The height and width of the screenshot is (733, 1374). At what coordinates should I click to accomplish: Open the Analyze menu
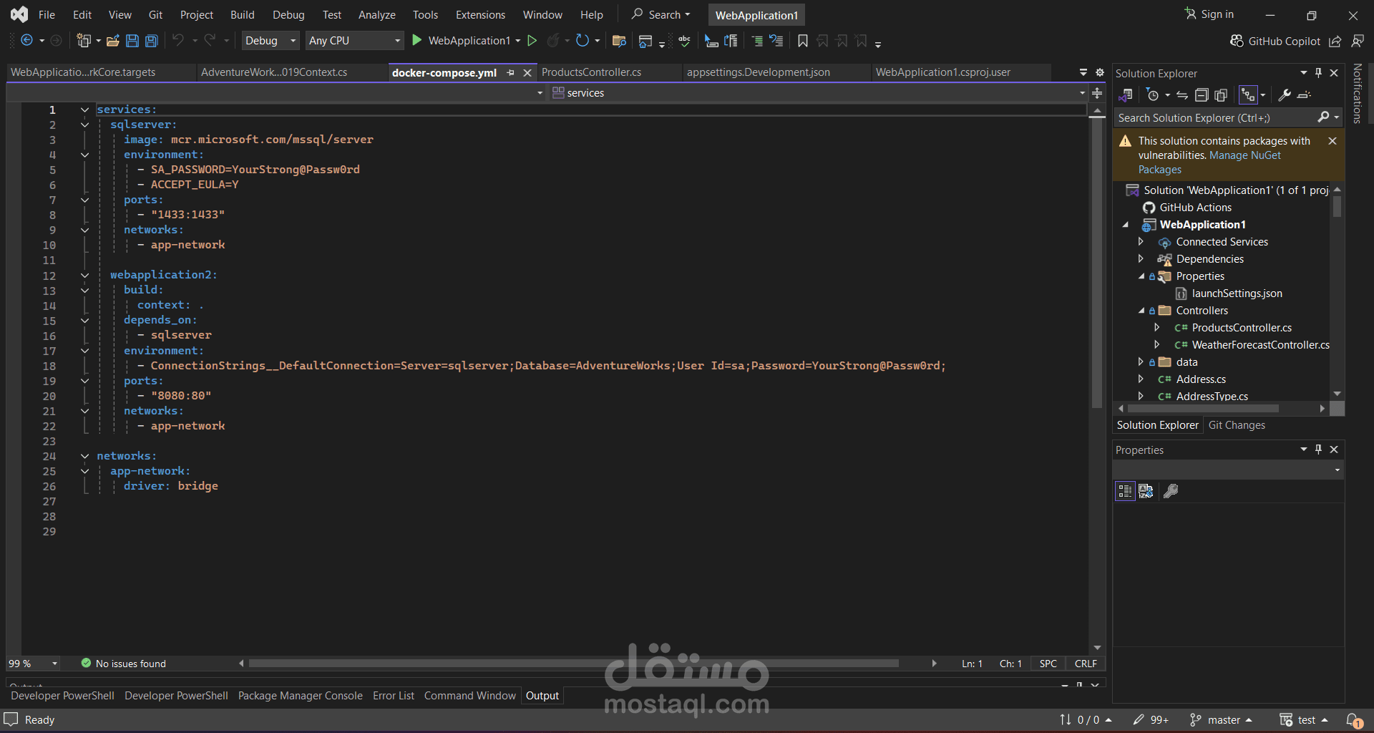[x=376, y=15]
